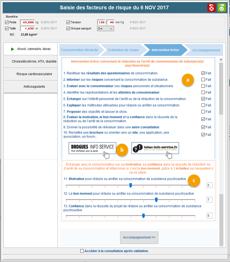Click the orange 'b' annotation marker
Viewport: 230px width, 262px height.
coord(122,150)
